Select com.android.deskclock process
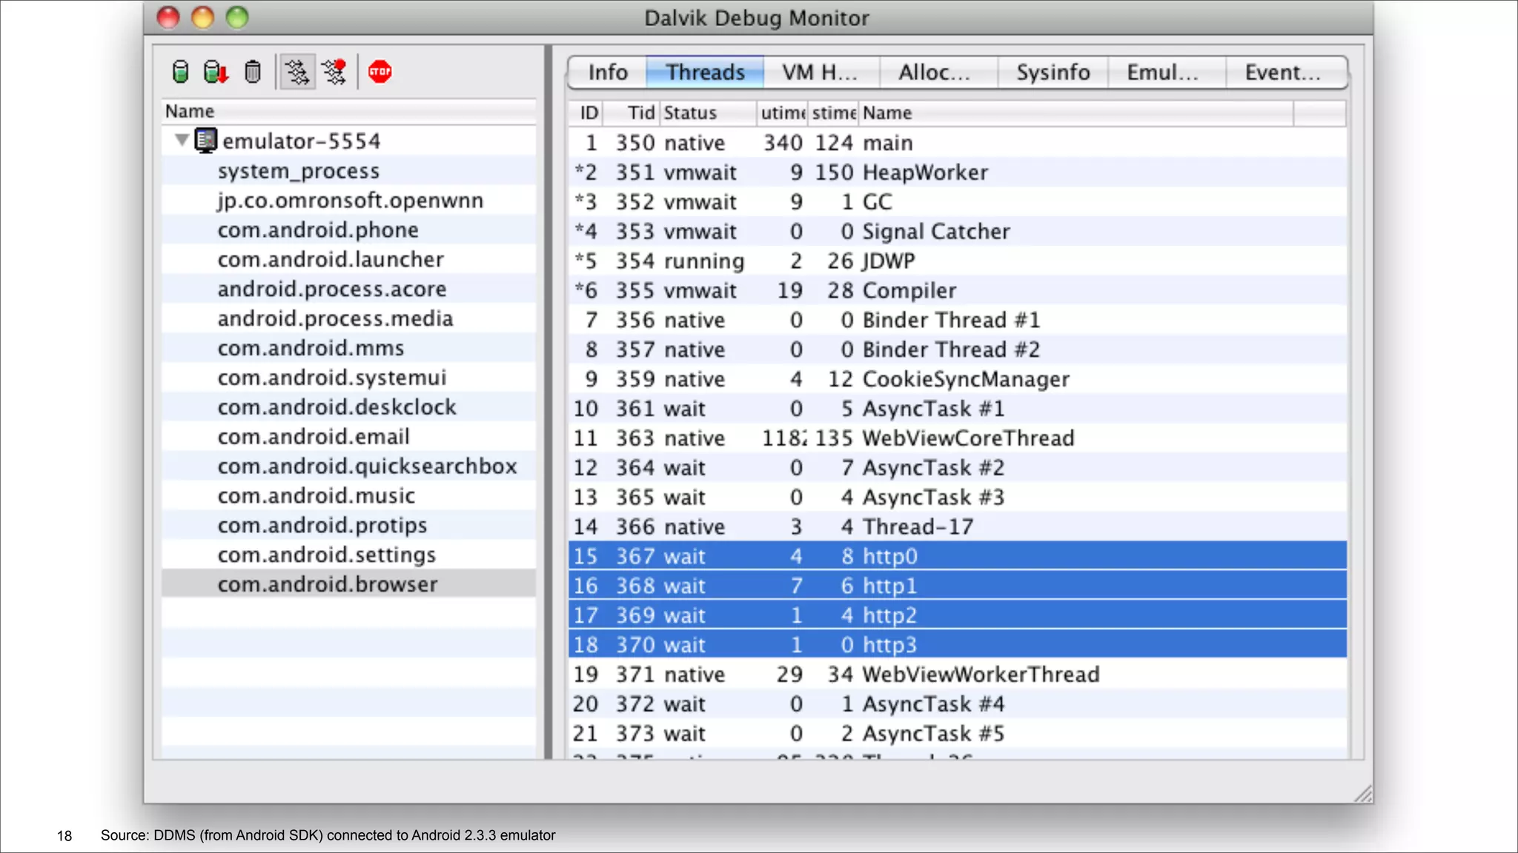 pos(348,407)
